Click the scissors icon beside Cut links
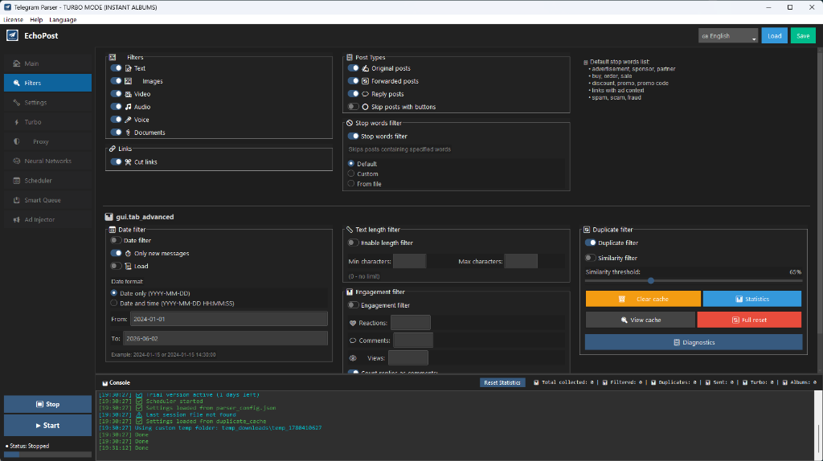Viewport: 823px width, 461px height. tap(128, 162)
